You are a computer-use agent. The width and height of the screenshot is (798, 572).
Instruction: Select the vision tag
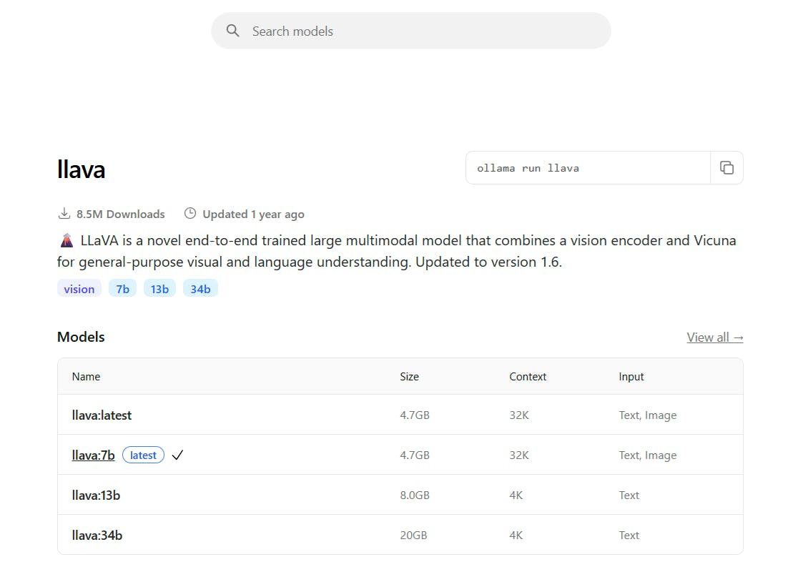(x=79, y=289)
